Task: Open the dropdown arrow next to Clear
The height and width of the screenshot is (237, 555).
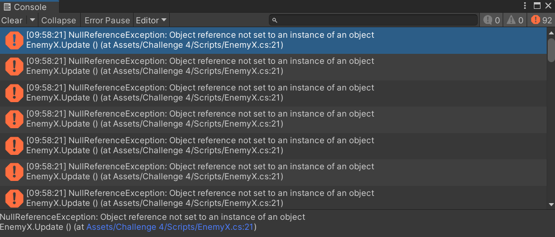Action: (x=32, y=21)
